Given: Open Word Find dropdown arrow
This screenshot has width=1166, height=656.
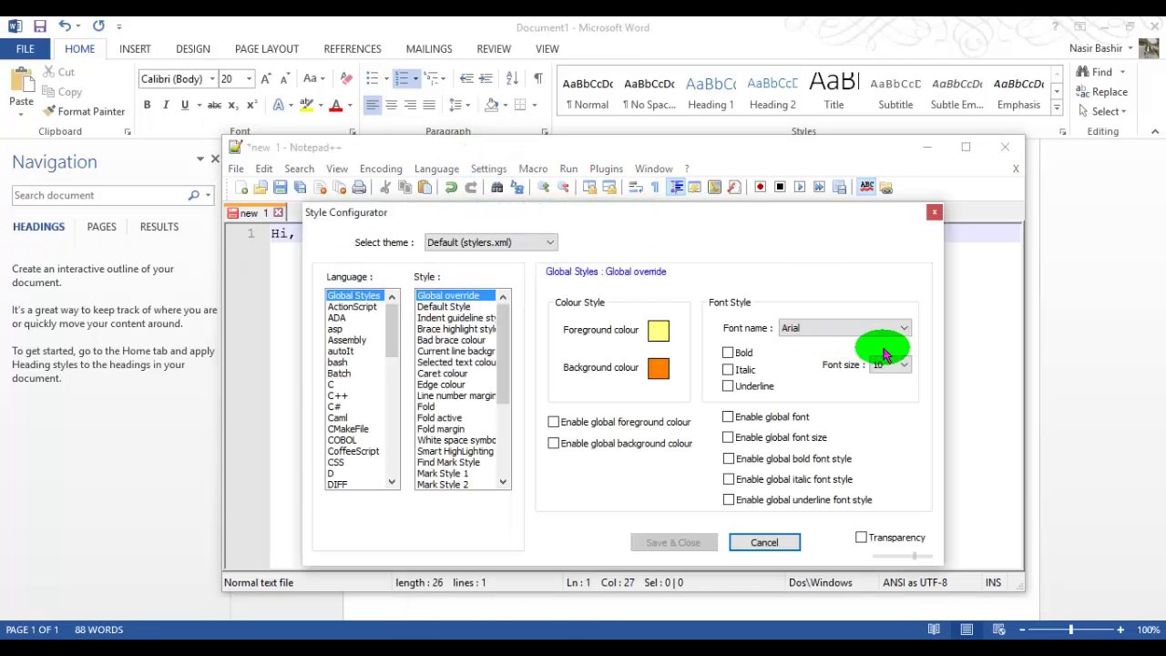Looking at the screenshot, I should click(1122, 72).
